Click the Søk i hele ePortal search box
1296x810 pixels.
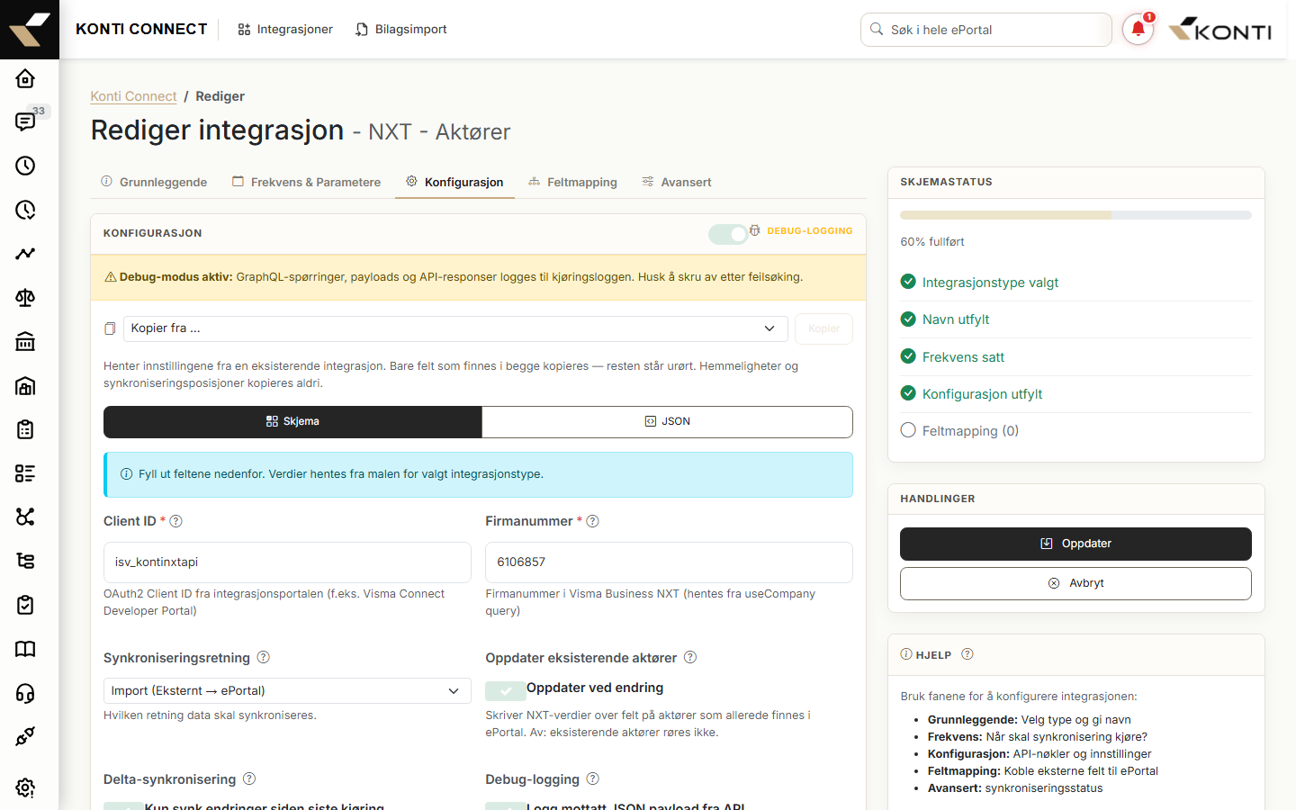pyautogui.click(x=985, y=30)
